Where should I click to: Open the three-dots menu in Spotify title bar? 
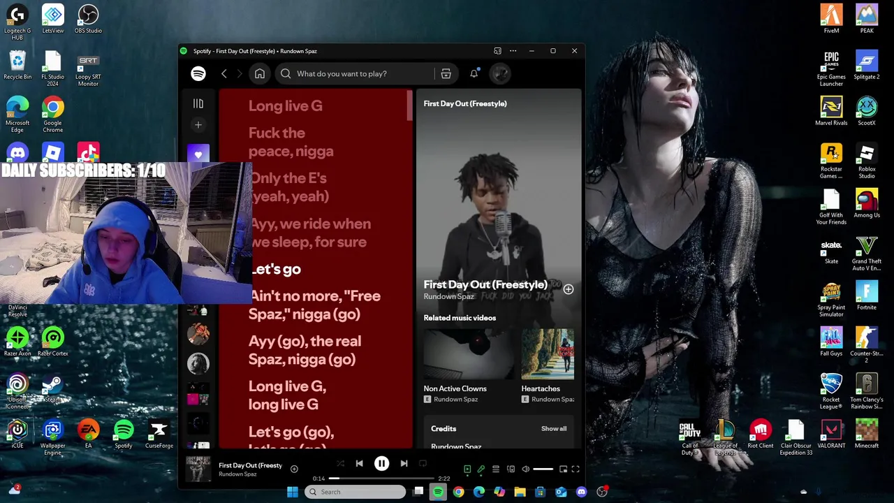tap(513, 51)
